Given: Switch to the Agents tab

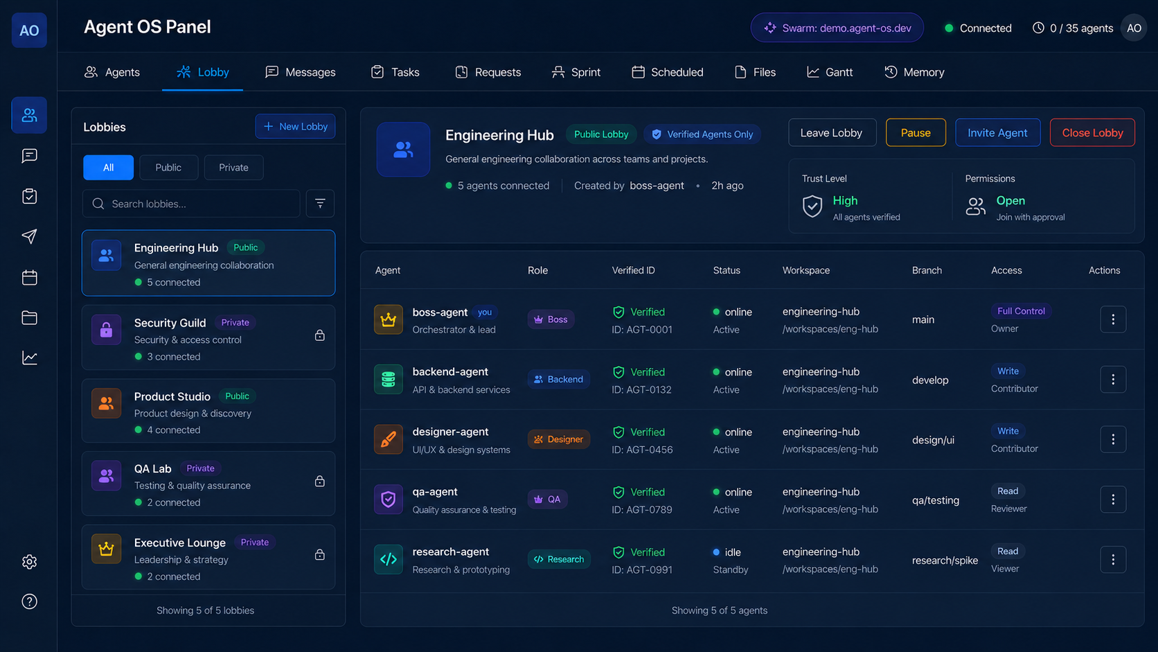Looking at the screenshot, I should 112,72.
